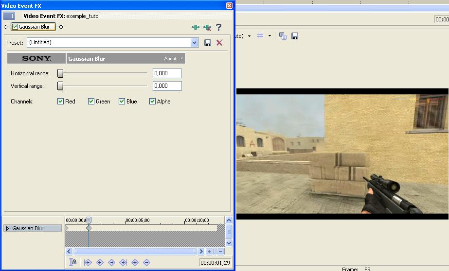The image size is (449, 271).
Task: Uncheck the Green channel checkbox
Action: [91, 102]
